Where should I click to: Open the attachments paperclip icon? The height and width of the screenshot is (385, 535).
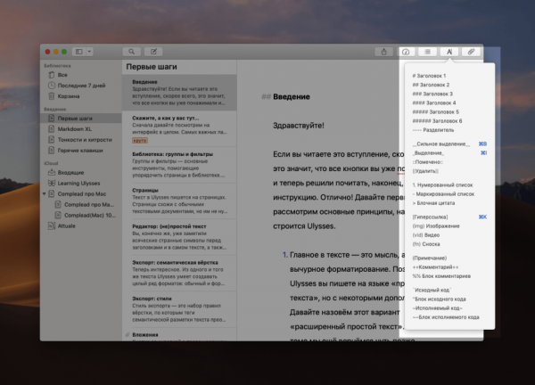coord(471,52)
